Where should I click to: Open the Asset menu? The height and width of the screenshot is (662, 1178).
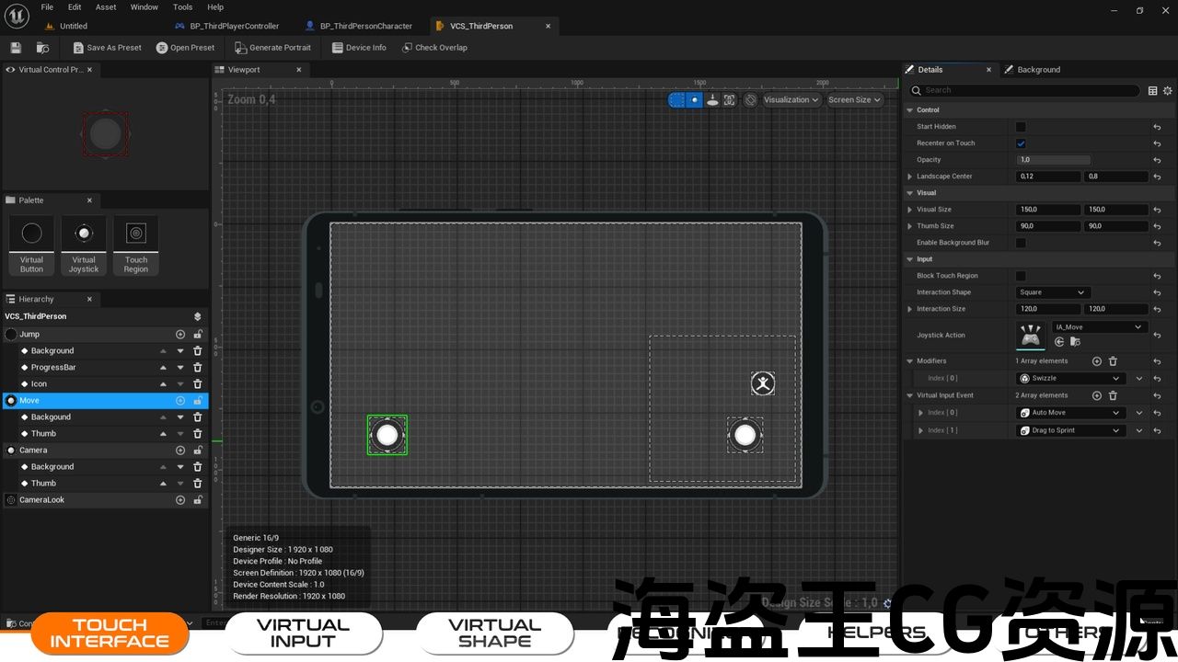tap(106, 7)
